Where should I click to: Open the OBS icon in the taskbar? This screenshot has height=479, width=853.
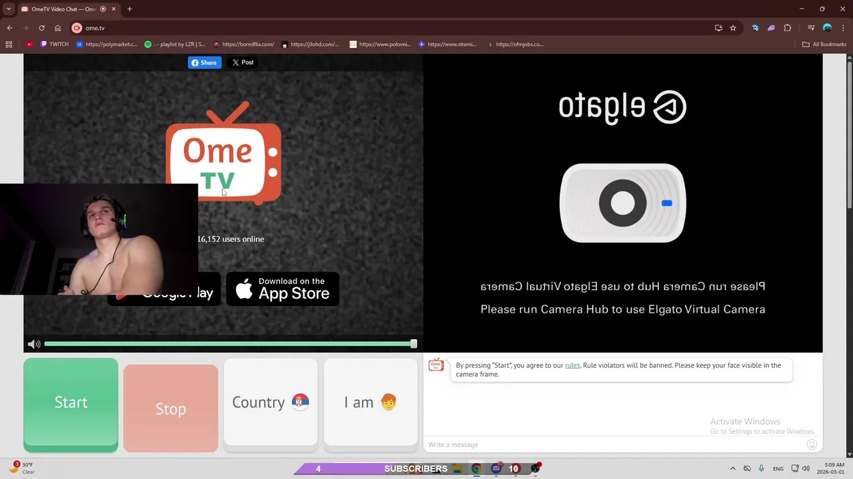[x=535, y=468]
